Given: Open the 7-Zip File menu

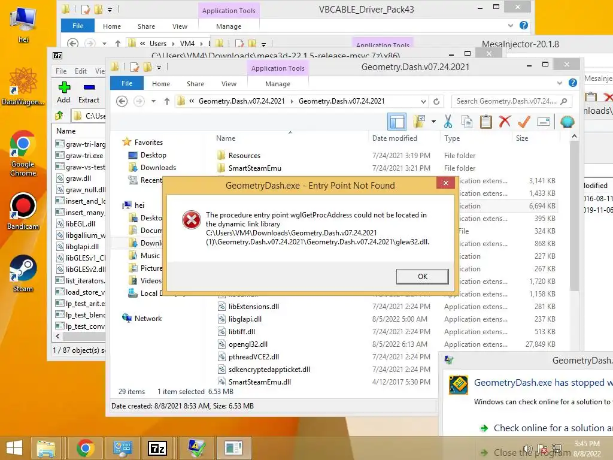Looking at the screenshot, I should [x=61, y=71].
